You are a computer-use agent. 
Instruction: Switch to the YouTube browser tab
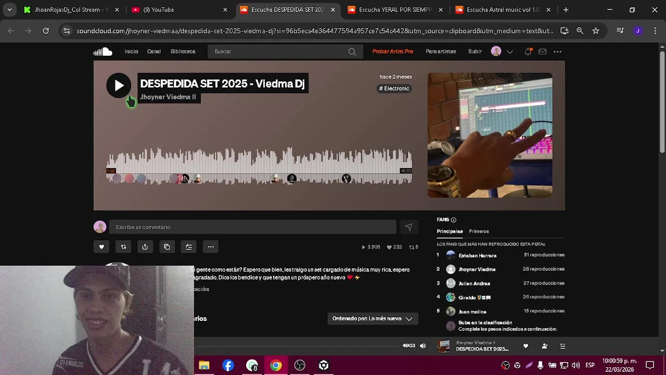[x=179, y=10]
